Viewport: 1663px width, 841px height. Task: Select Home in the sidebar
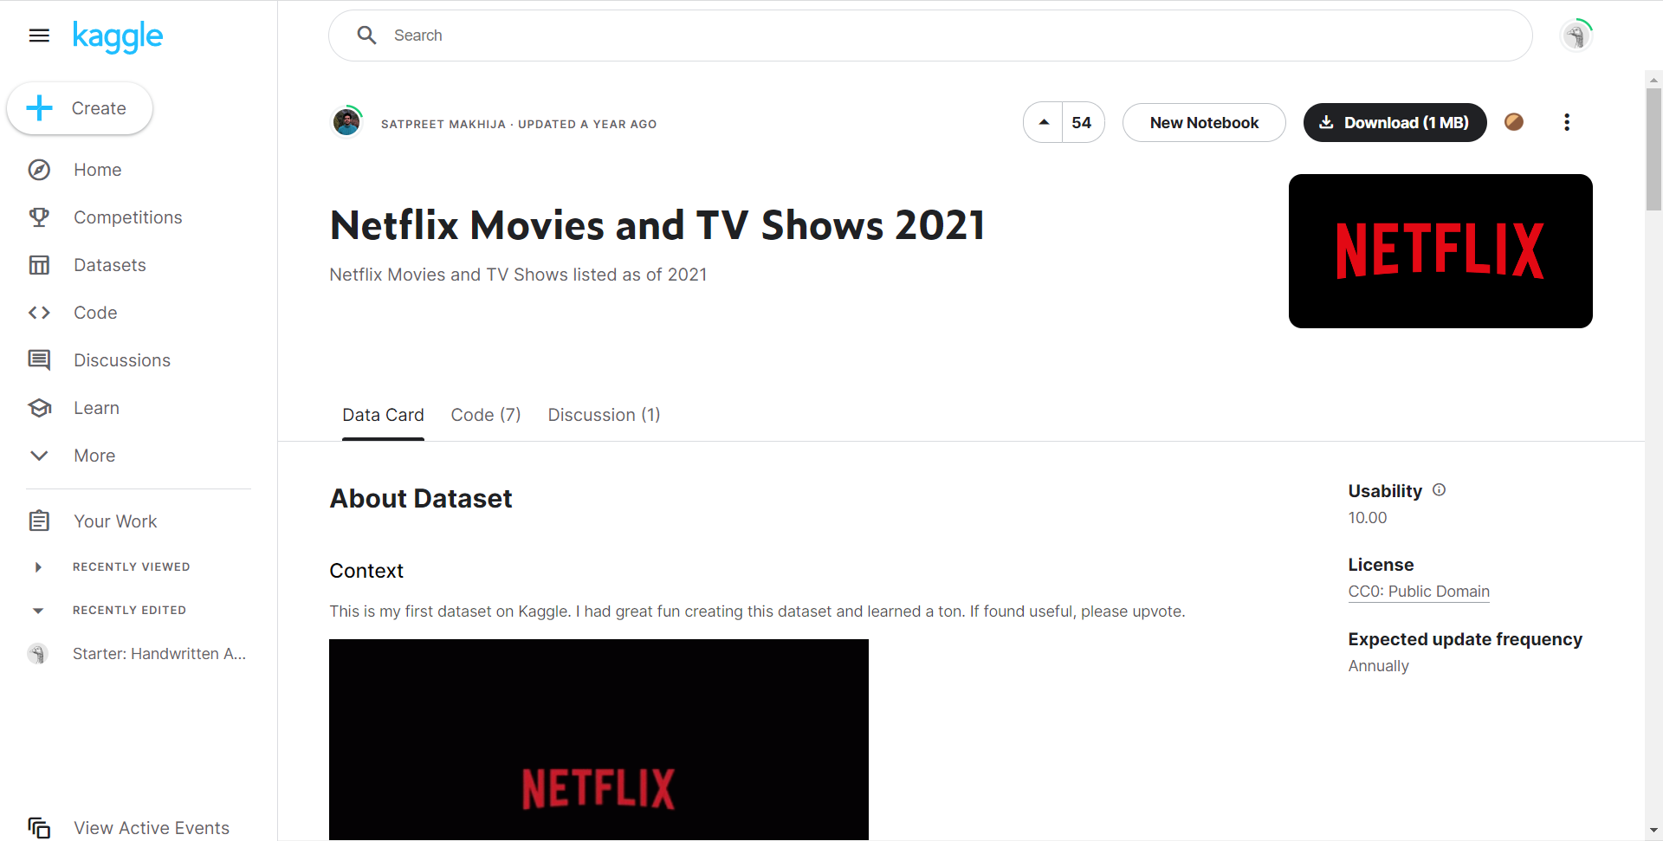click(97, 170)
